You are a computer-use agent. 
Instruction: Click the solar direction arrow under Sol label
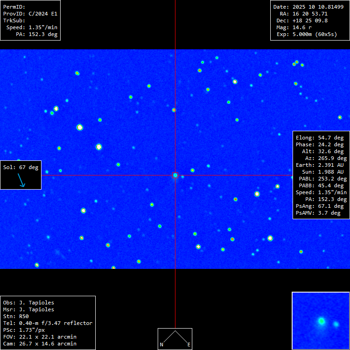point(21,181)
